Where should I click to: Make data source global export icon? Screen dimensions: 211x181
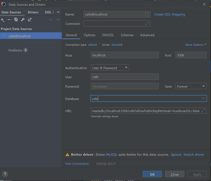(x=30, y=20)
